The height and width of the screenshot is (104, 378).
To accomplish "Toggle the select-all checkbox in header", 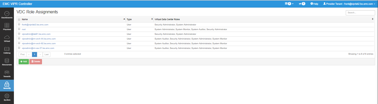I will tap(19, 19).
